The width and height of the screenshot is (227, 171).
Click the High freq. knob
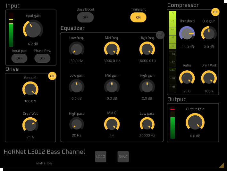147,49
